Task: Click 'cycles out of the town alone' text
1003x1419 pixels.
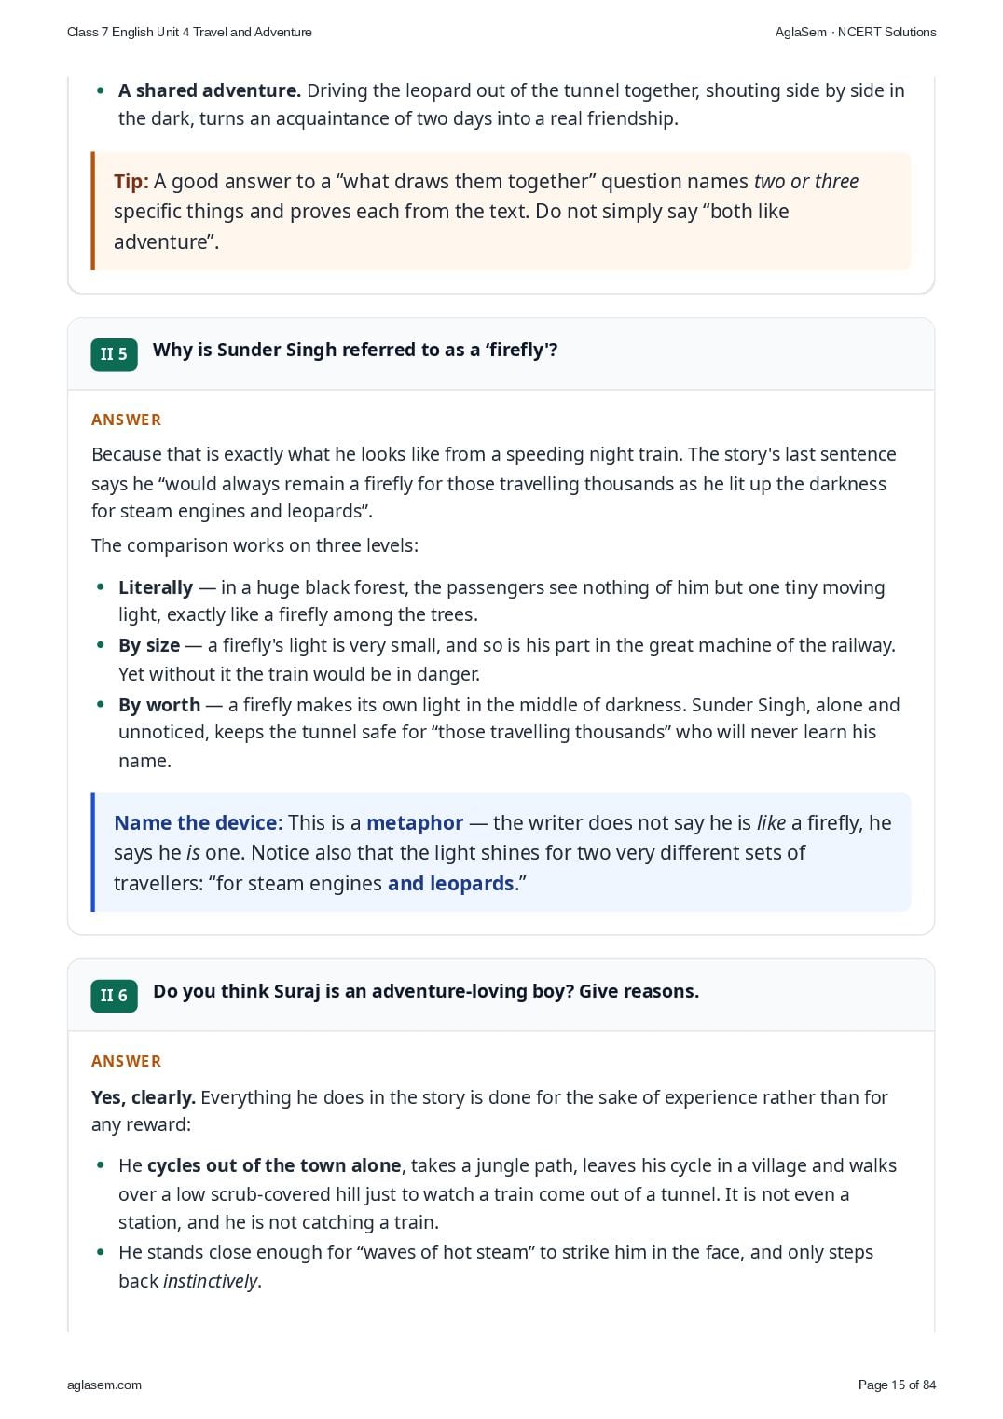Action: 274,1165
